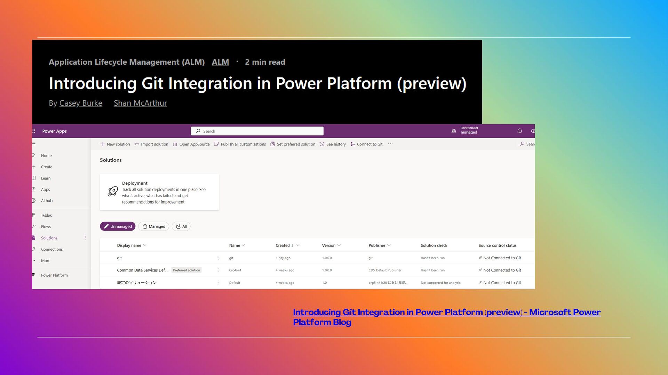Expand the Name column dropdown
668x375 pixels.
pos(244,245)
